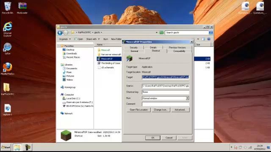The width and height of the screenshot is (271, 152).
Task: Click in the Shortcut key field
Action: (166, 92)
